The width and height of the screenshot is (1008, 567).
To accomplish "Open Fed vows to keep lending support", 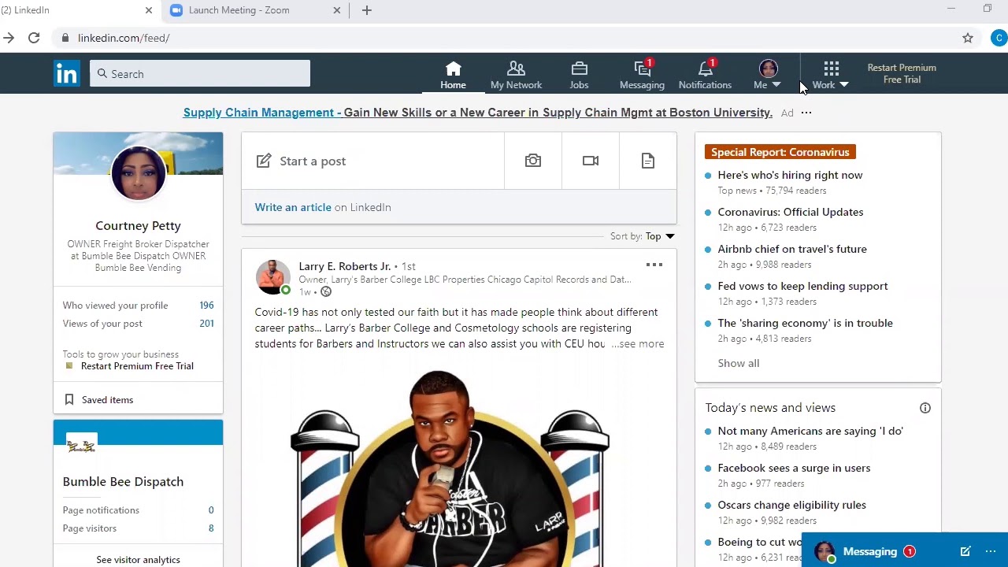I will click(802, 286).
